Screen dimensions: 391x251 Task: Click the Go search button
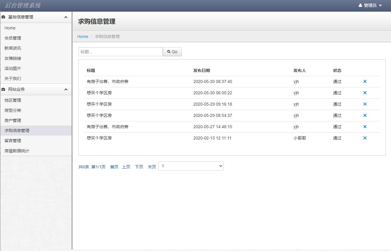point(172,51)
